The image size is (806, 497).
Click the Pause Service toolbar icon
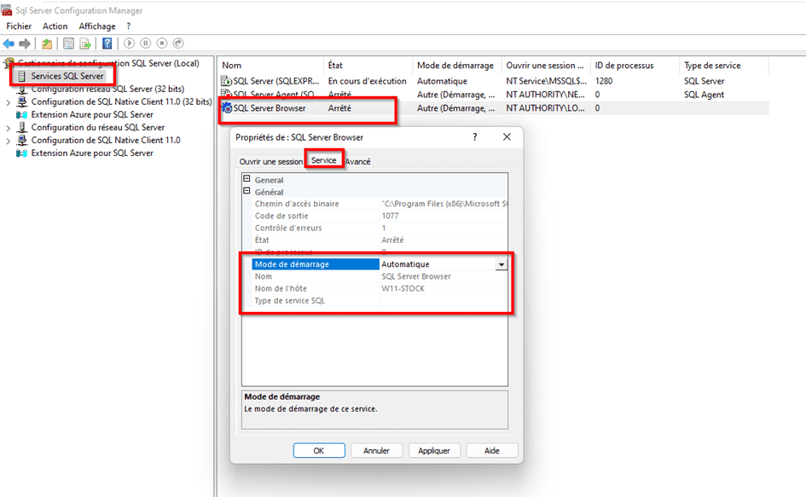146,43
